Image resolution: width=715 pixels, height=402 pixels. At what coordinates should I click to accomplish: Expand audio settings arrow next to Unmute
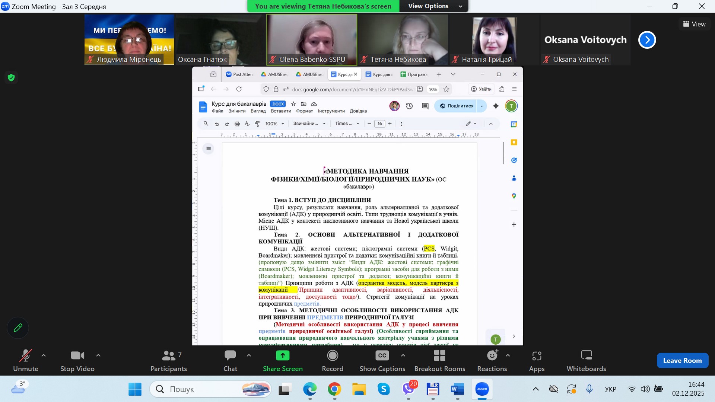44,355
